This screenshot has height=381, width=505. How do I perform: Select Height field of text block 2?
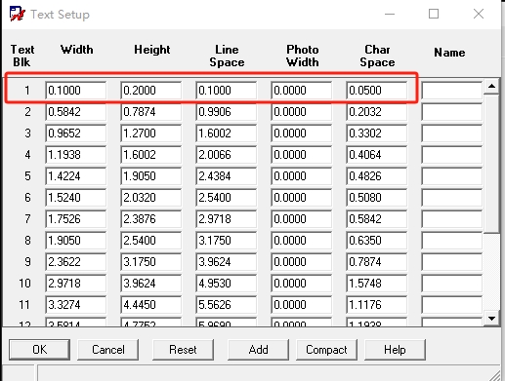point(150,112)
